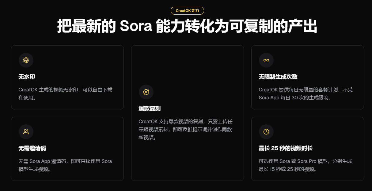The width and height of the screenshot is (372, 191).
Task: Click the 无限制生成次数 card title
Action: point(278,77)
